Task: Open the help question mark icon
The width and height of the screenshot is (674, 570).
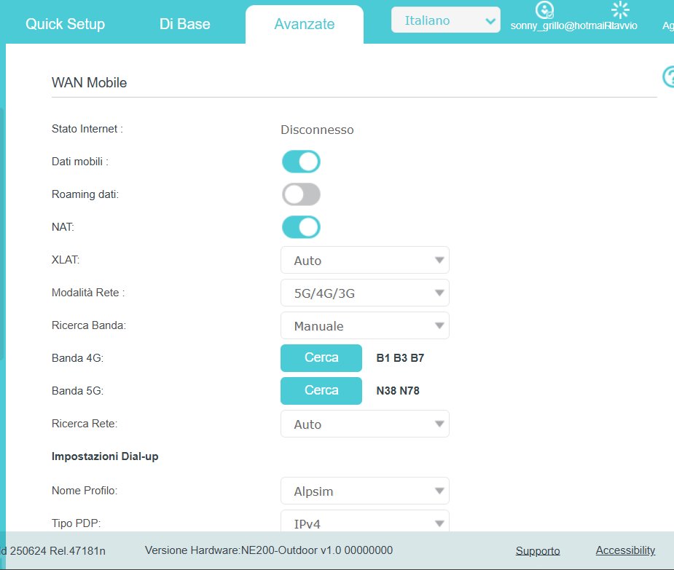Action: [x=669, y=76]
